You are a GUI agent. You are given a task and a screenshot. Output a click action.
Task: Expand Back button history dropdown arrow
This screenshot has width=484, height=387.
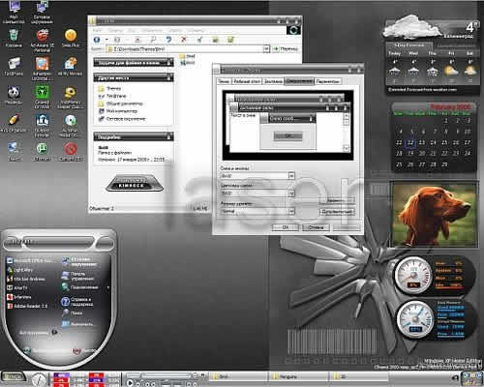pyautogui.click(x=106, y=40)
